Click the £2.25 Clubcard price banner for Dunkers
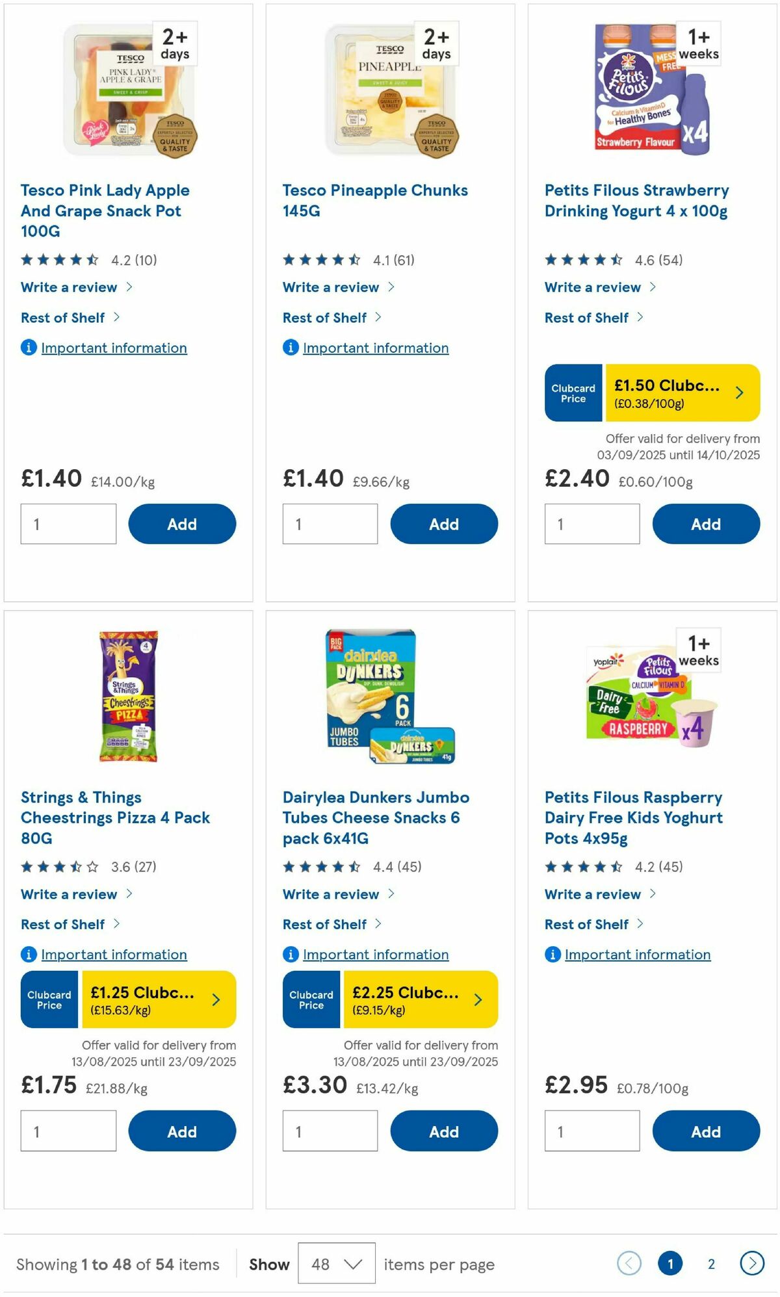The height and width of the screenshot is (1297, 780). (x=419, y=999)
